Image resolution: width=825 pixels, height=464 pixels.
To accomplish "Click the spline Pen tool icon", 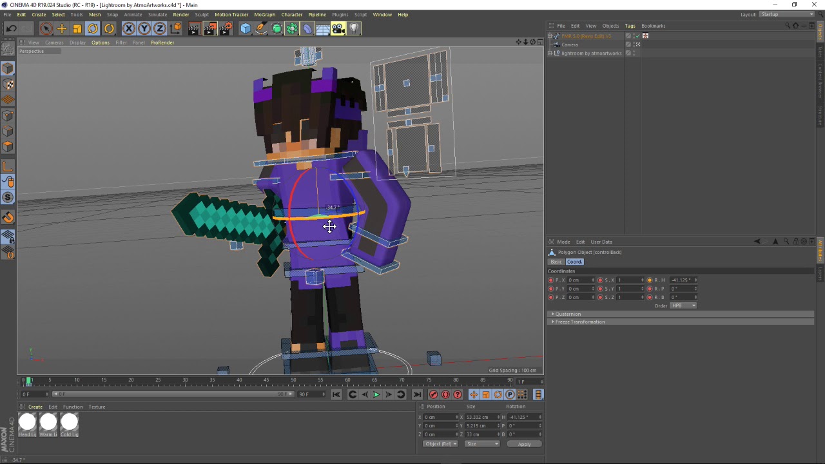I will 261,28.
